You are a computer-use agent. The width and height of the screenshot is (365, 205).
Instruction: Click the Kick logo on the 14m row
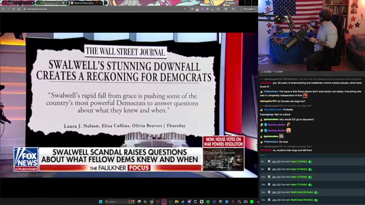click(x=269, y=184)
